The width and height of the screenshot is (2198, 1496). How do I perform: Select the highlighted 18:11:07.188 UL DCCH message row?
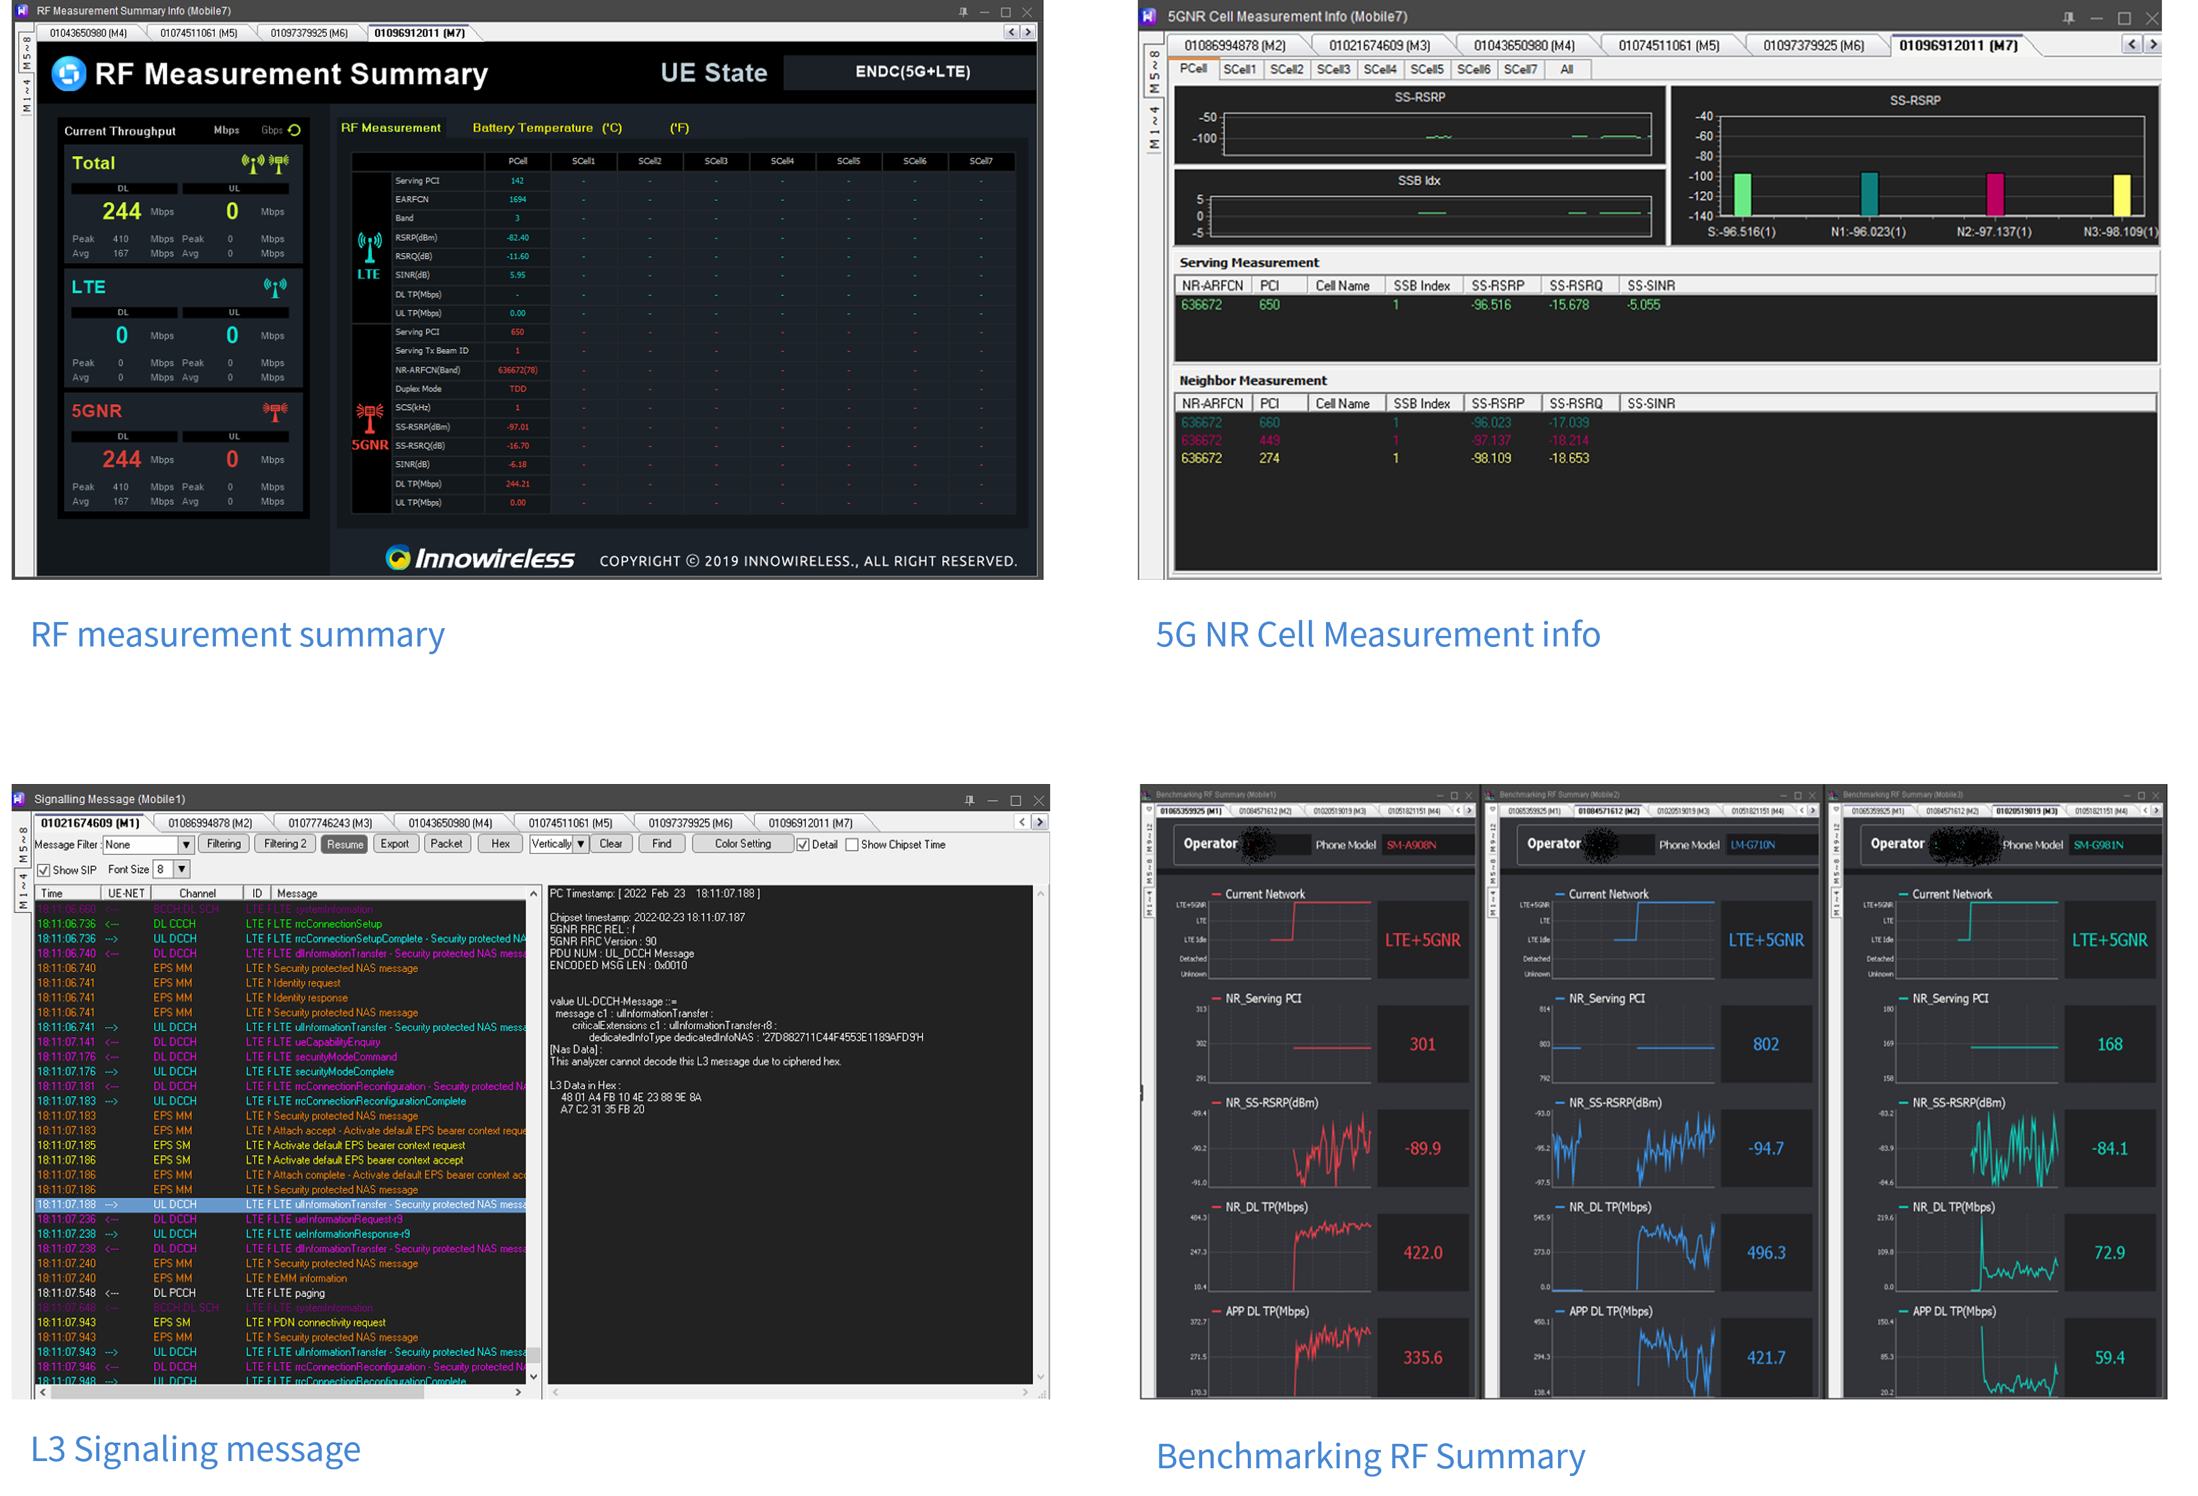(281, 1205)
